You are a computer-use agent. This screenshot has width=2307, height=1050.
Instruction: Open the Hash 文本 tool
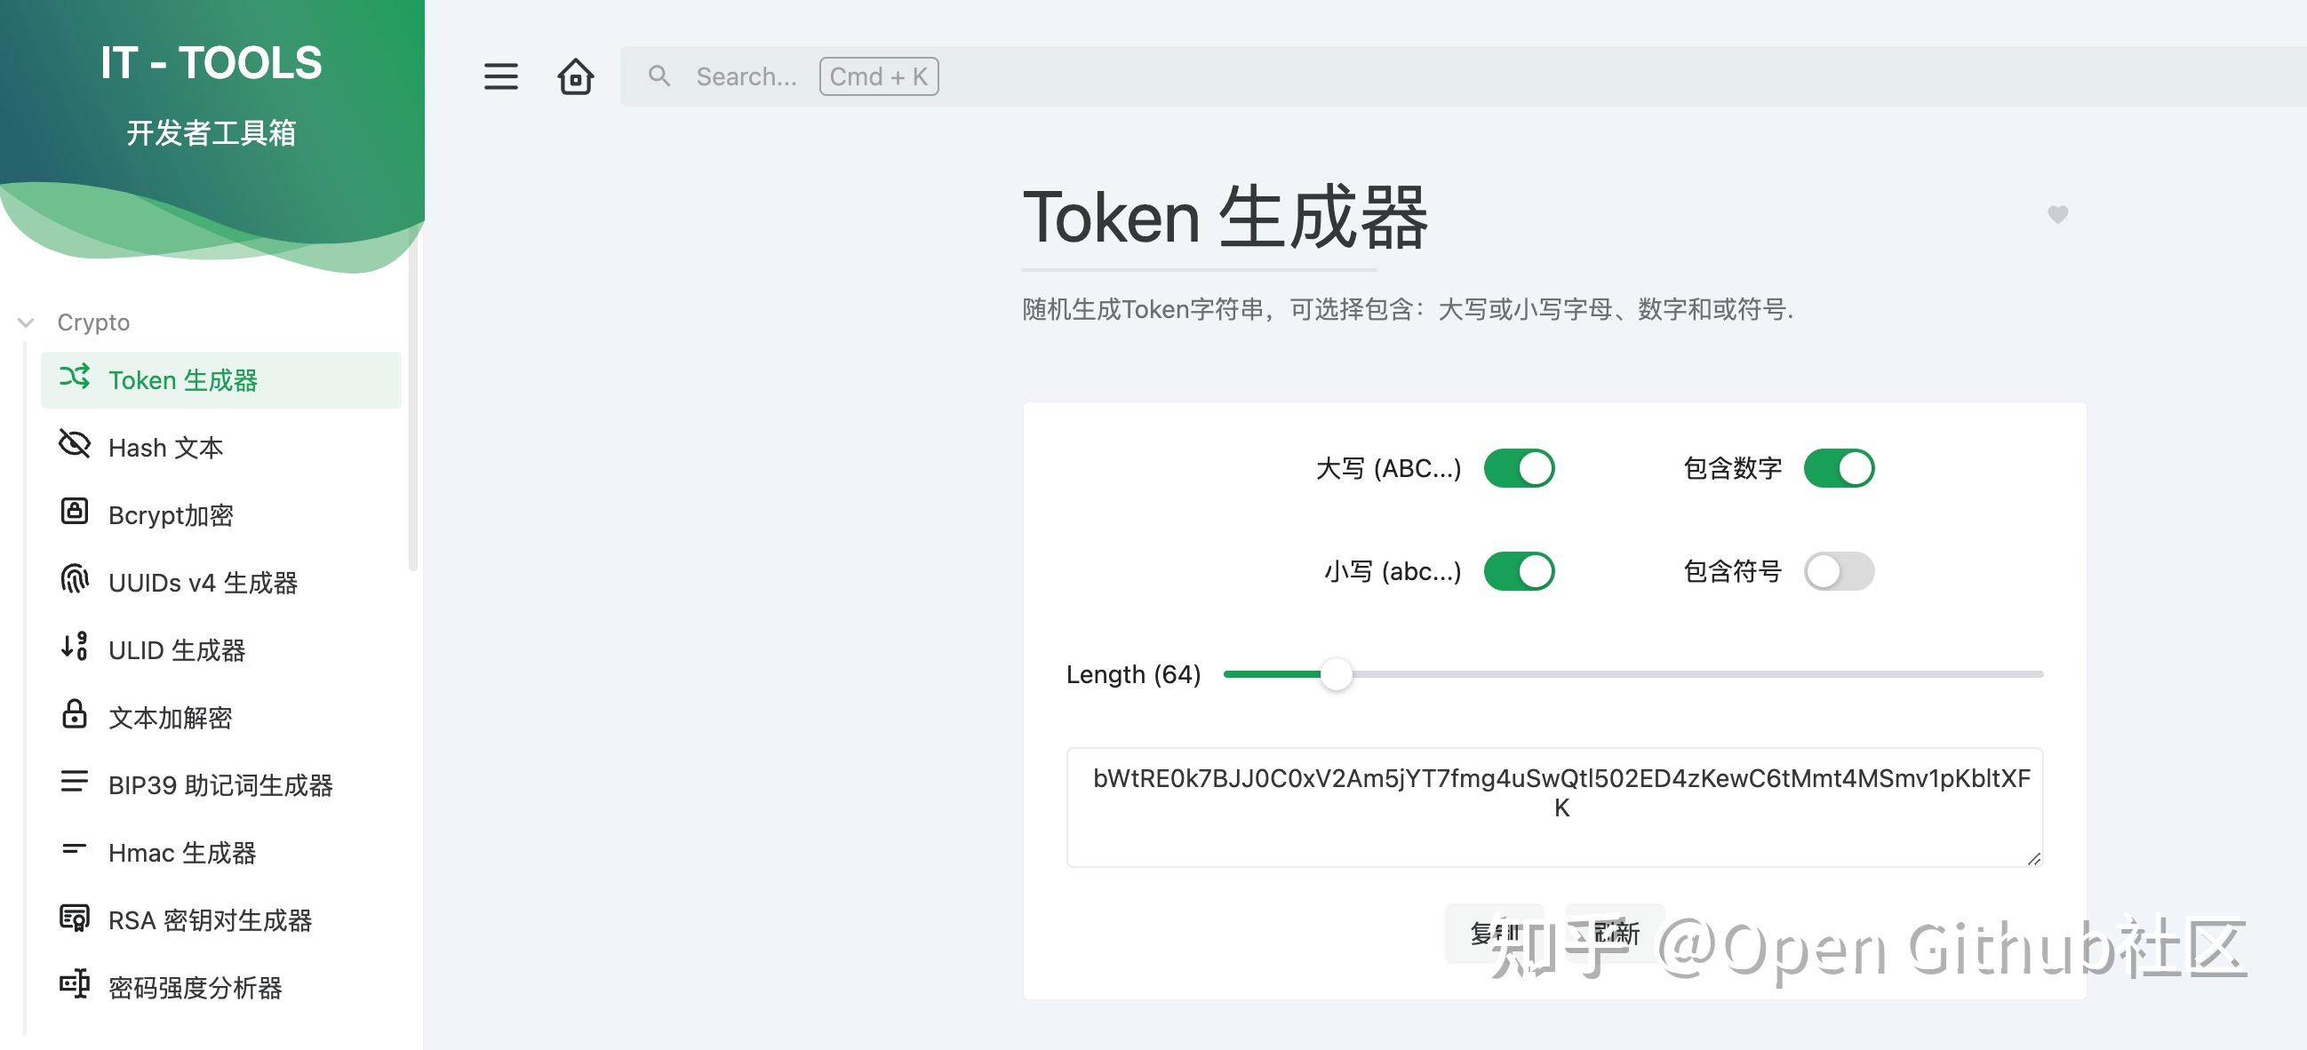tap(164, 448)
